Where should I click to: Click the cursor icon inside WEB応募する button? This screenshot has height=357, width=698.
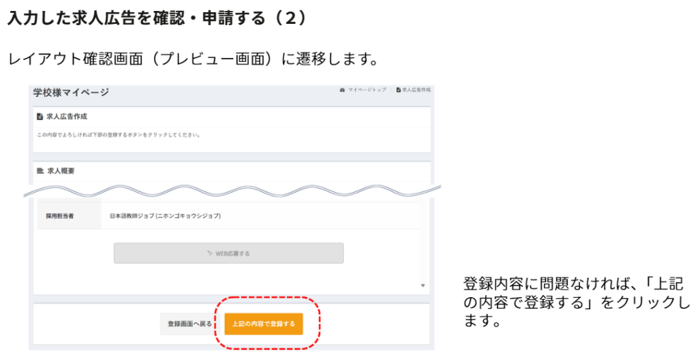coord(210,253)
